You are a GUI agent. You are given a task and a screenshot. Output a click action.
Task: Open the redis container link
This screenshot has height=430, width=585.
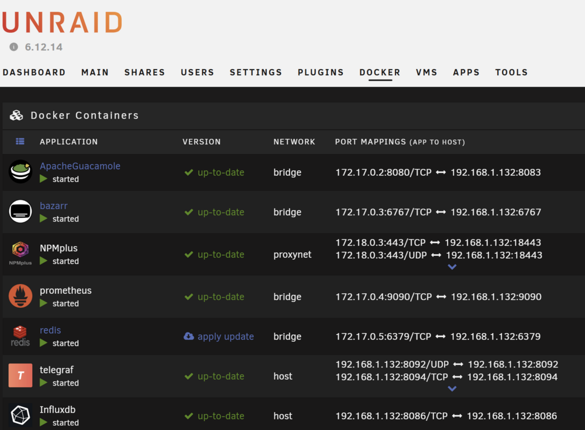(x=50, y=330)
